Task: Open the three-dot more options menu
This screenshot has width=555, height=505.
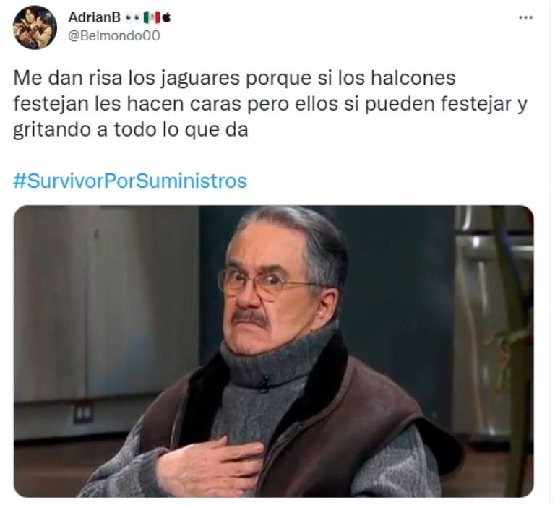Action: (x=525, y=17)
